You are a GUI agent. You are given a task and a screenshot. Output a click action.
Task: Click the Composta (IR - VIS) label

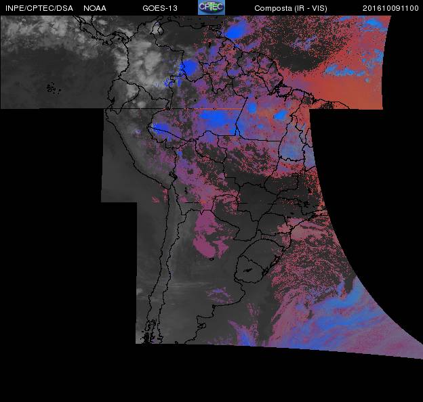291,9
